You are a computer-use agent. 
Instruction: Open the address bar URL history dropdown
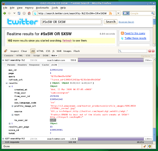point(118,13)
